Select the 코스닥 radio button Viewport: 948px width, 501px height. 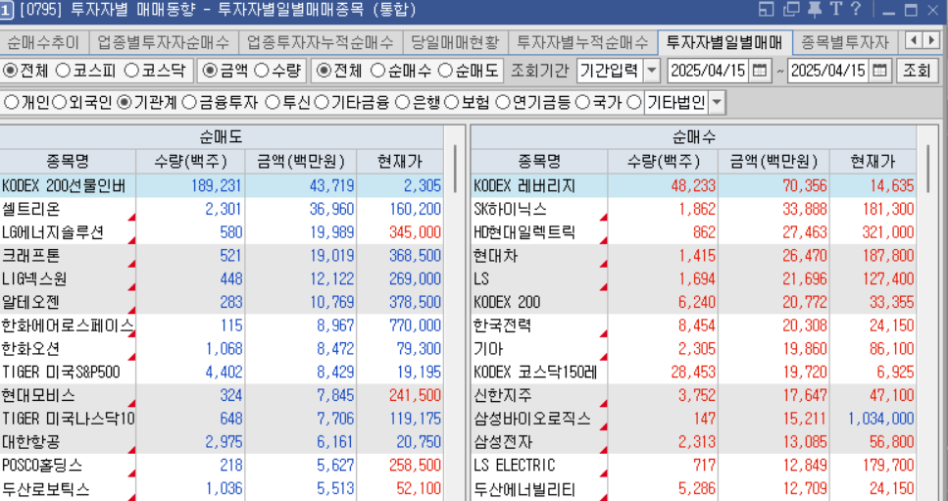[x=131, y=71]
